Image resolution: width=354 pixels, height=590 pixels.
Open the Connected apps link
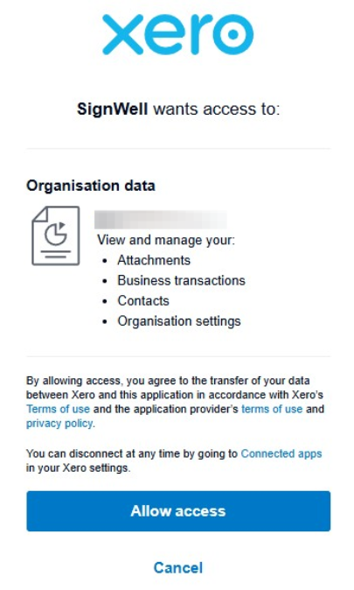coord(281,453)
